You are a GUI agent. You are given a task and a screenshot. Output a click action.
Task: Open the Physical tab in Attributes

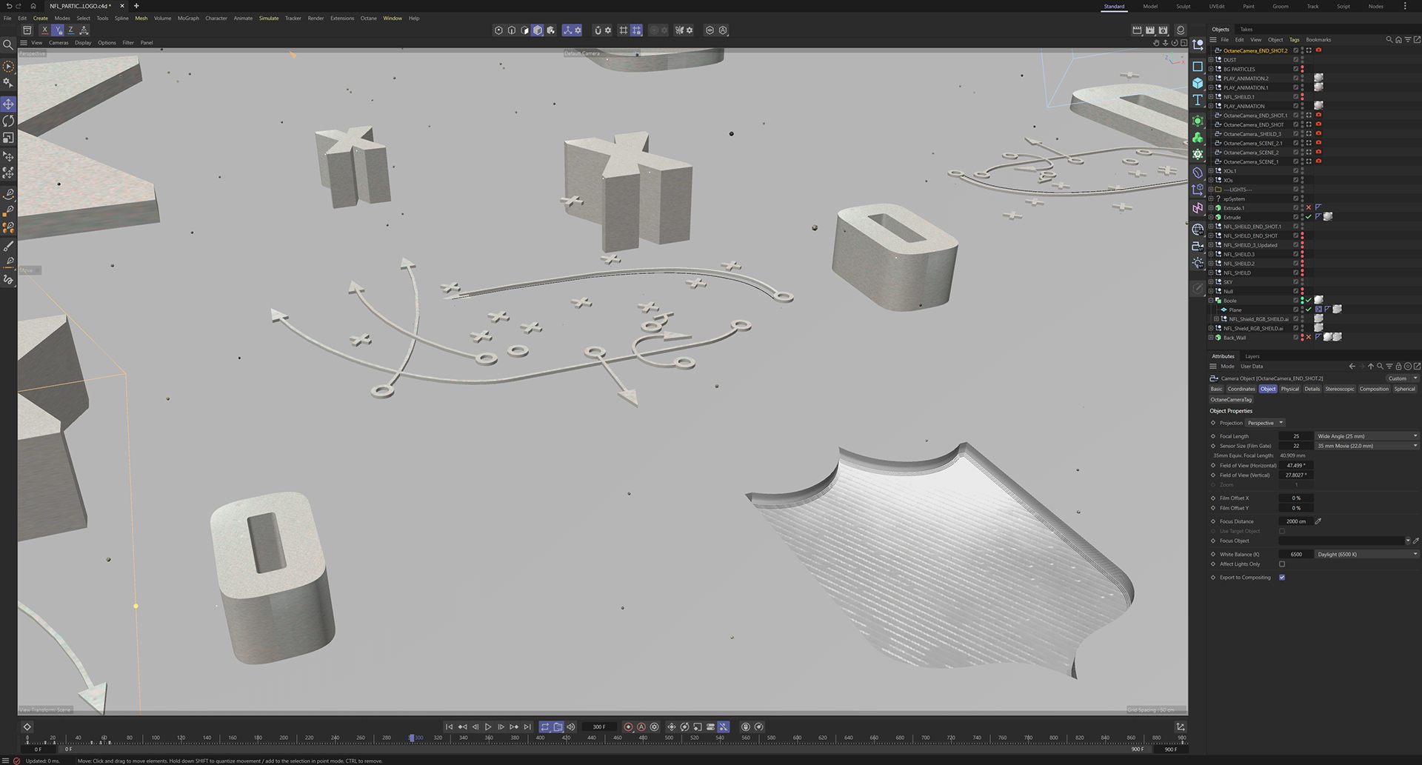tap(1290, 389)
